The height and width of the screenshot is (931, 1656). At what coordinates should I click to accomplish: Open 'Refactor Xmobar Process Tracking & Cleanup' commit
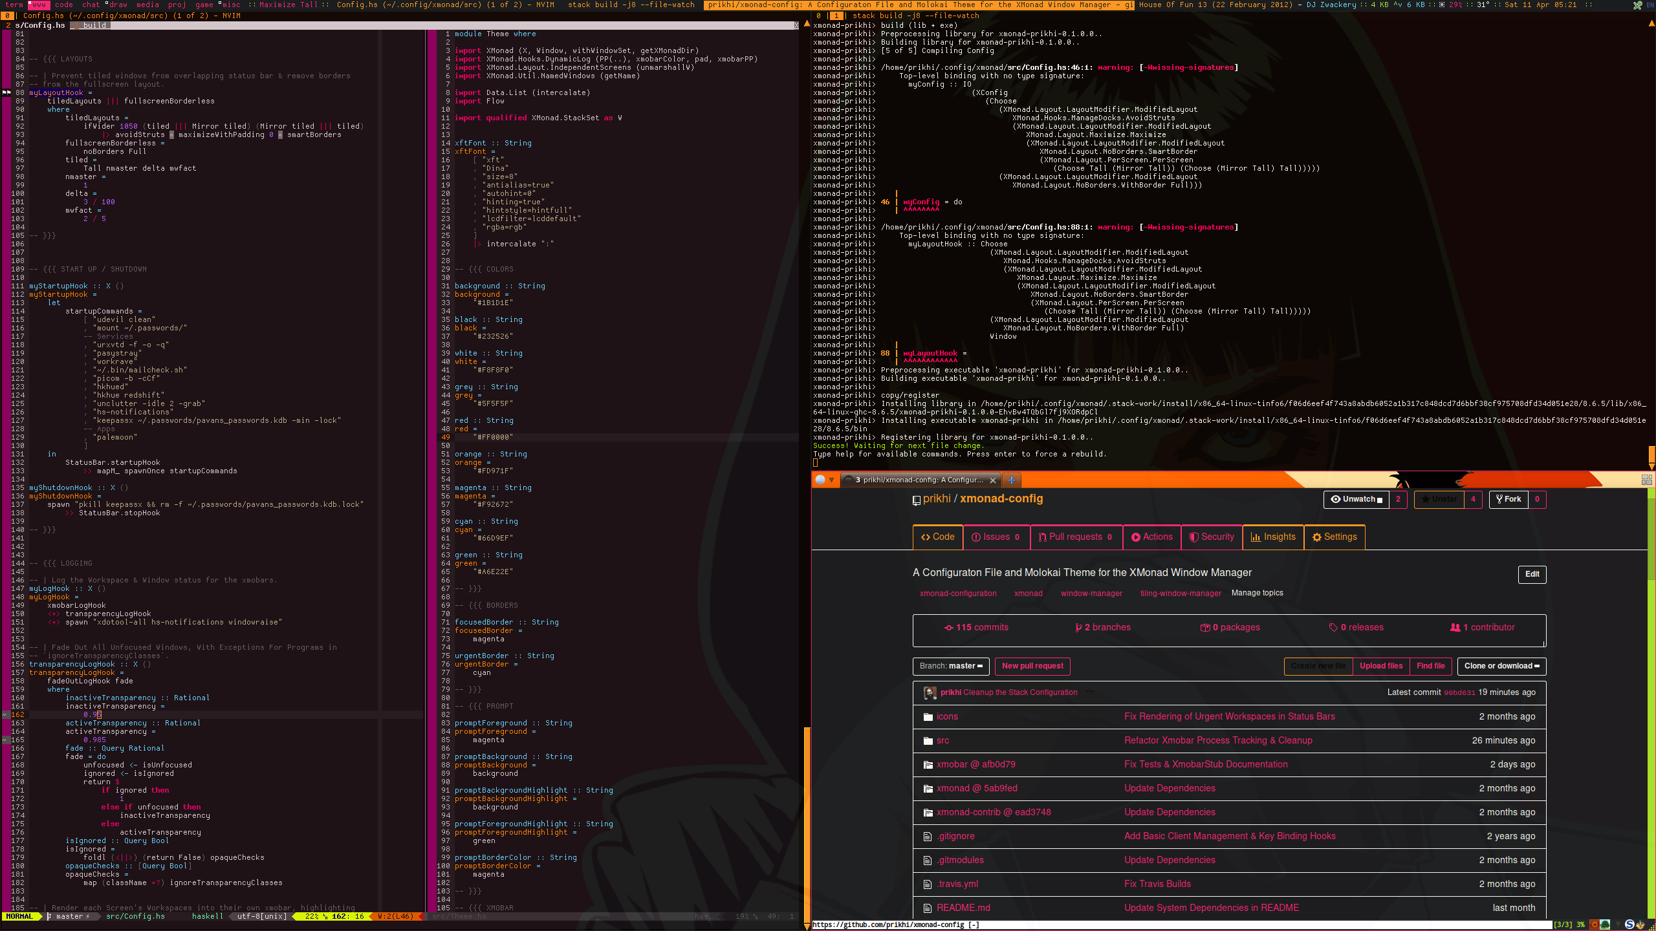pos(1218,741)
